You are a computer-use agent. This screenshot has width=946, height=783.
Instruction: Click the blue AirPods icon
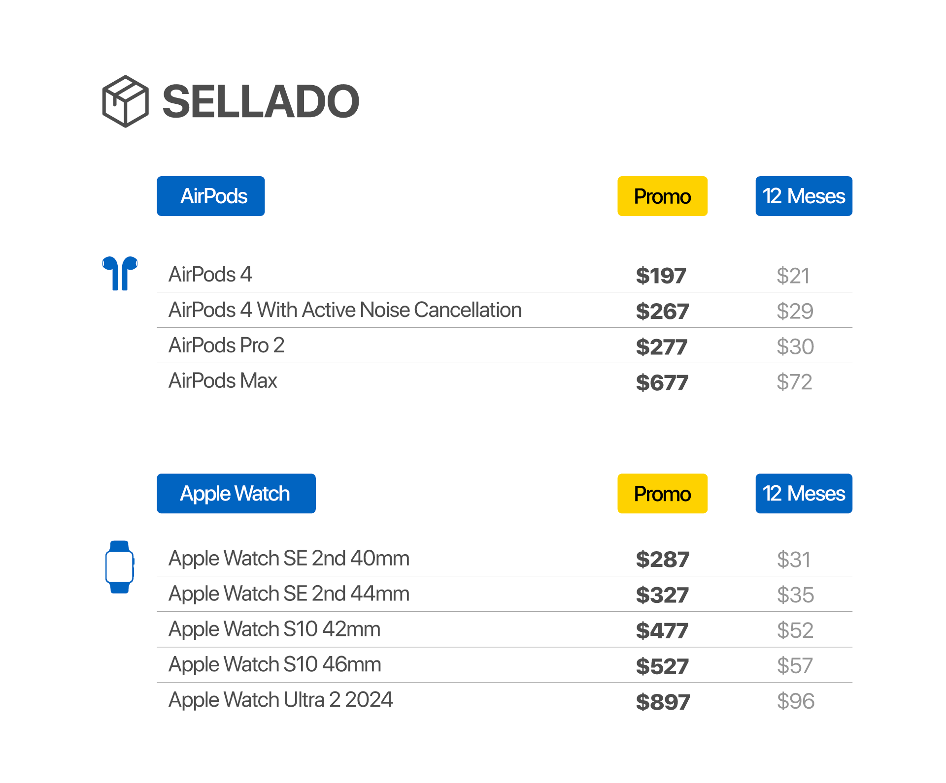point(120,273)
